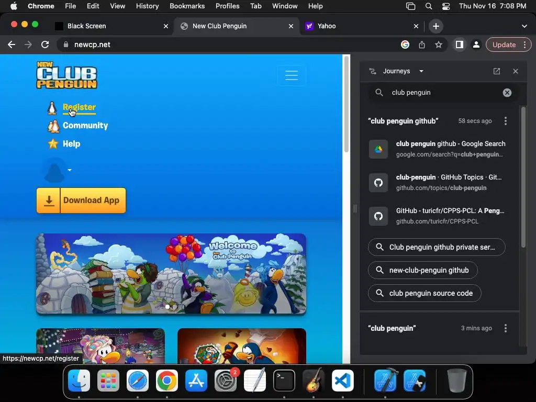Open the pizza chef penguin thumbnail card

[242, 345]
